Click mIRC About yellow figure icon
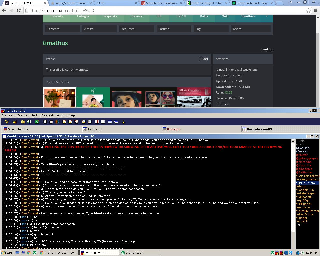Viewport: 320px width, 256px height. (123, 122)
